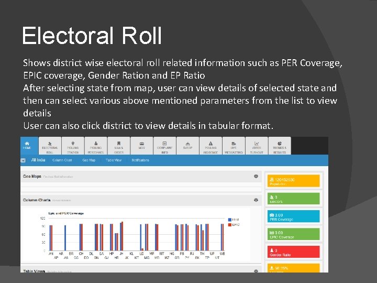Open the Column Chart submenu link
This screenshot has height=283, width=377.
tap(62, 160)
